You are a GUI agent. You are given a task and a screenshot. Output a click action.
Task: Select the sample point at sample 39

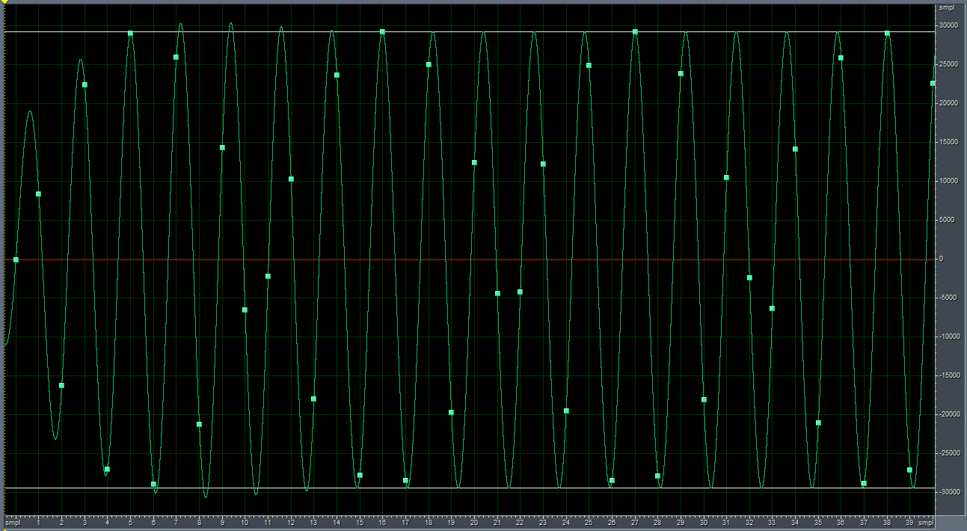(909, 470)
